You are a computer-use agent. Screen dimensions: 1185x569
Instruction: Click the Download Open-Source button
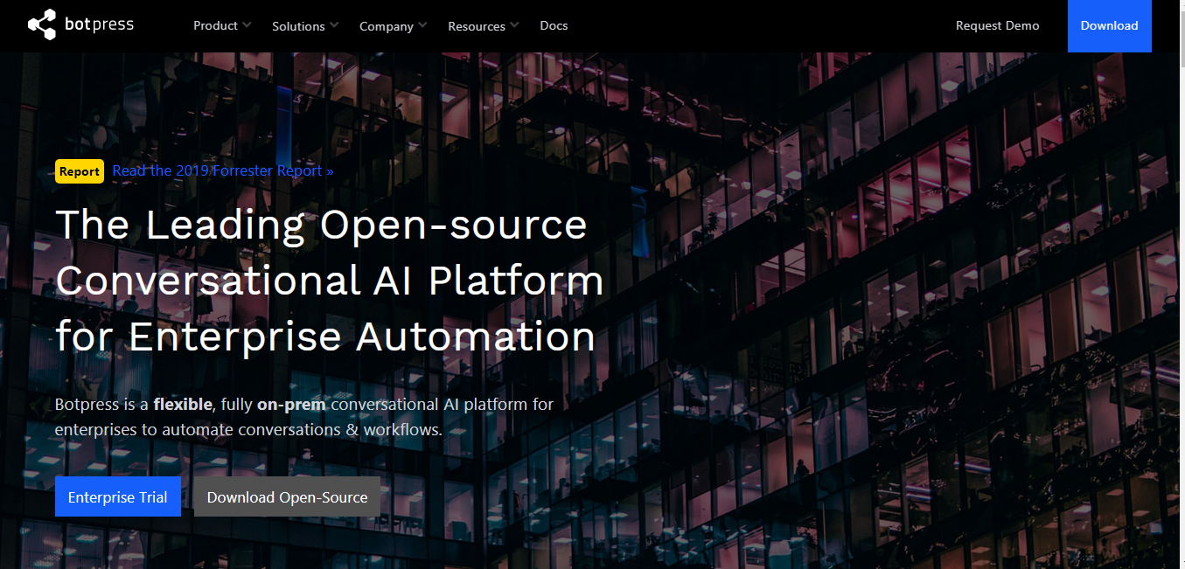[x=287, y=496]
